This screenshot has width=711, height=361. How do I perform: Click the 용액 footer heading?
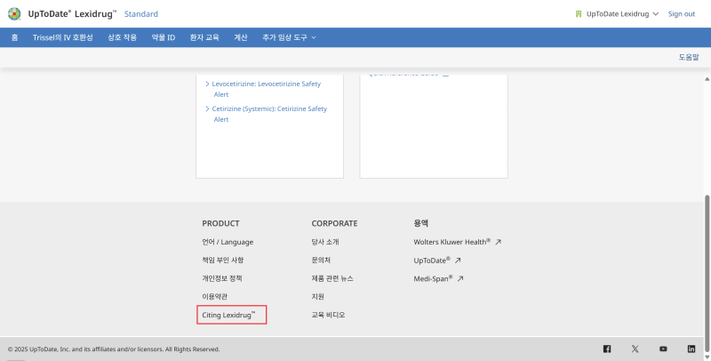tap(420, 223)
